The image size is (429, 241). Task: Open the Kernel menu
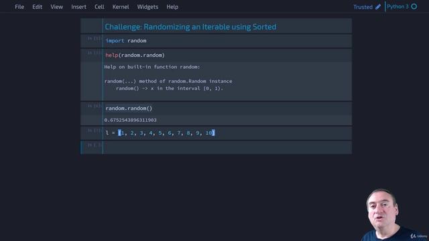(x=121, y=7)
